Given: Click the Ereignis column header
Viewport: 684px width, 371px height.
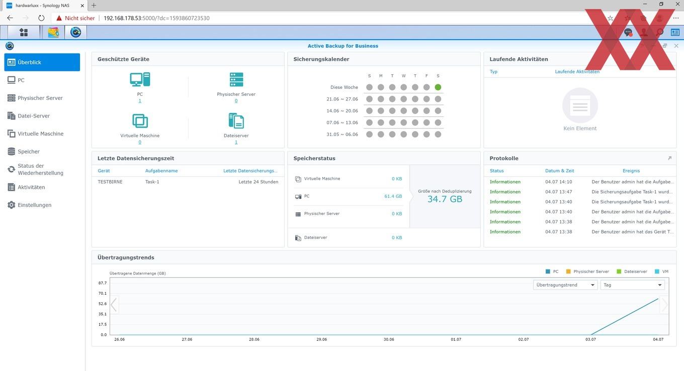Looking at the screenshot, I should click(x=631, y=171).
